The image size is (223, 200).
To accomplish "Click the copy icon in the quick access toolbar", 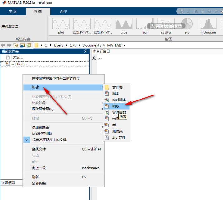I will pos(196,11).
